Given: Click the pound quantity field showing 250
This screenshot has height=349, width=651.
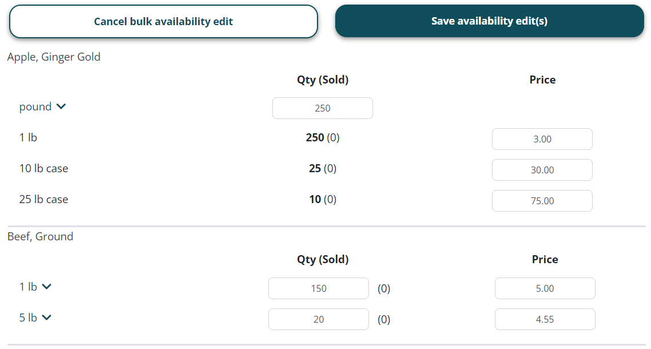Looking at the screenshot, I should click(x=322, y=108).
